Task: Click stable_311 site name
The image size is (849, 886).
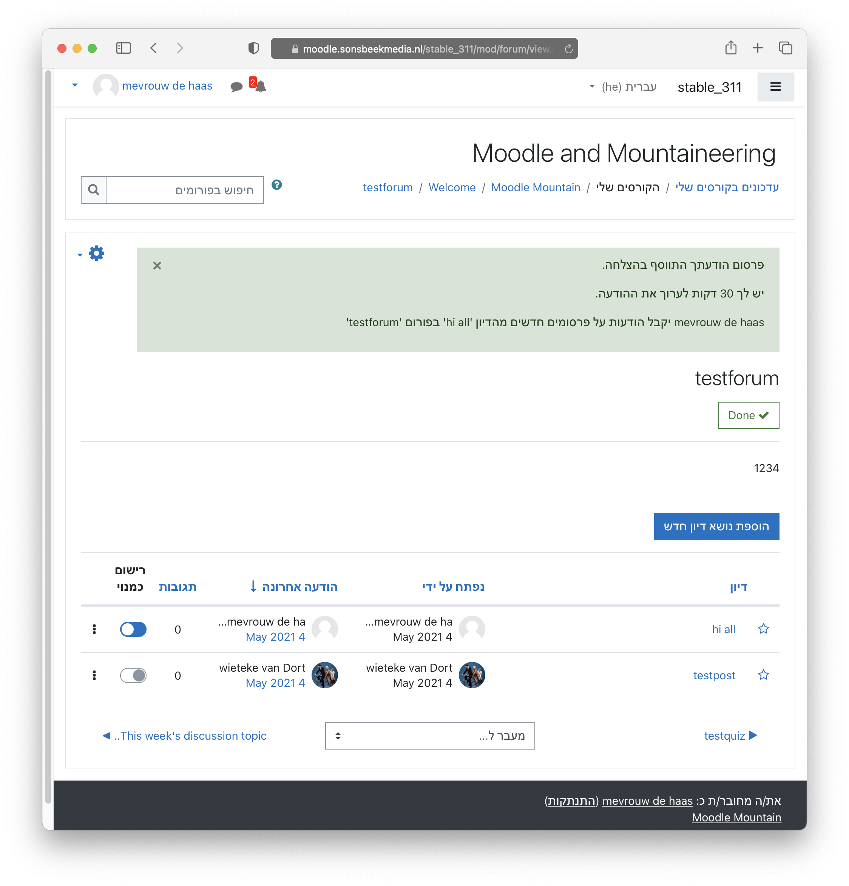Action: (x=709, y=87)
